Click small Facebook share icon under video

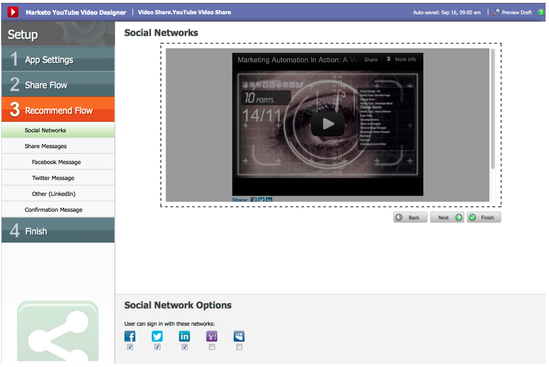(254, 200)
